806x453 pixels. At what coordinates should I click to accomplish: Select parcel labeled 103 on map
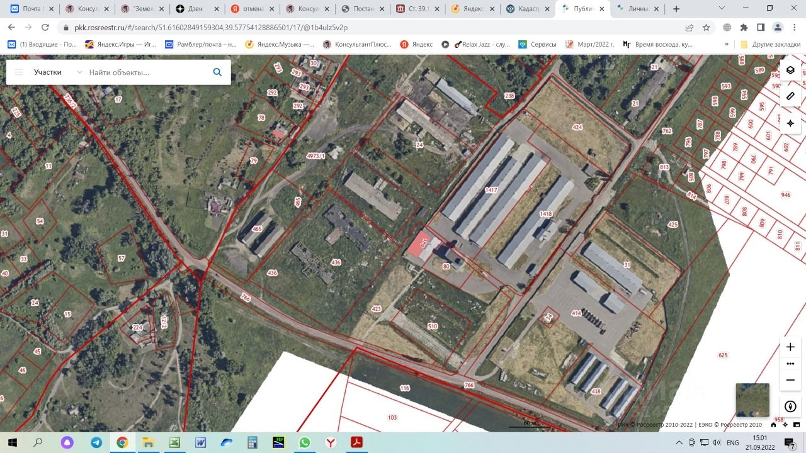392,418
